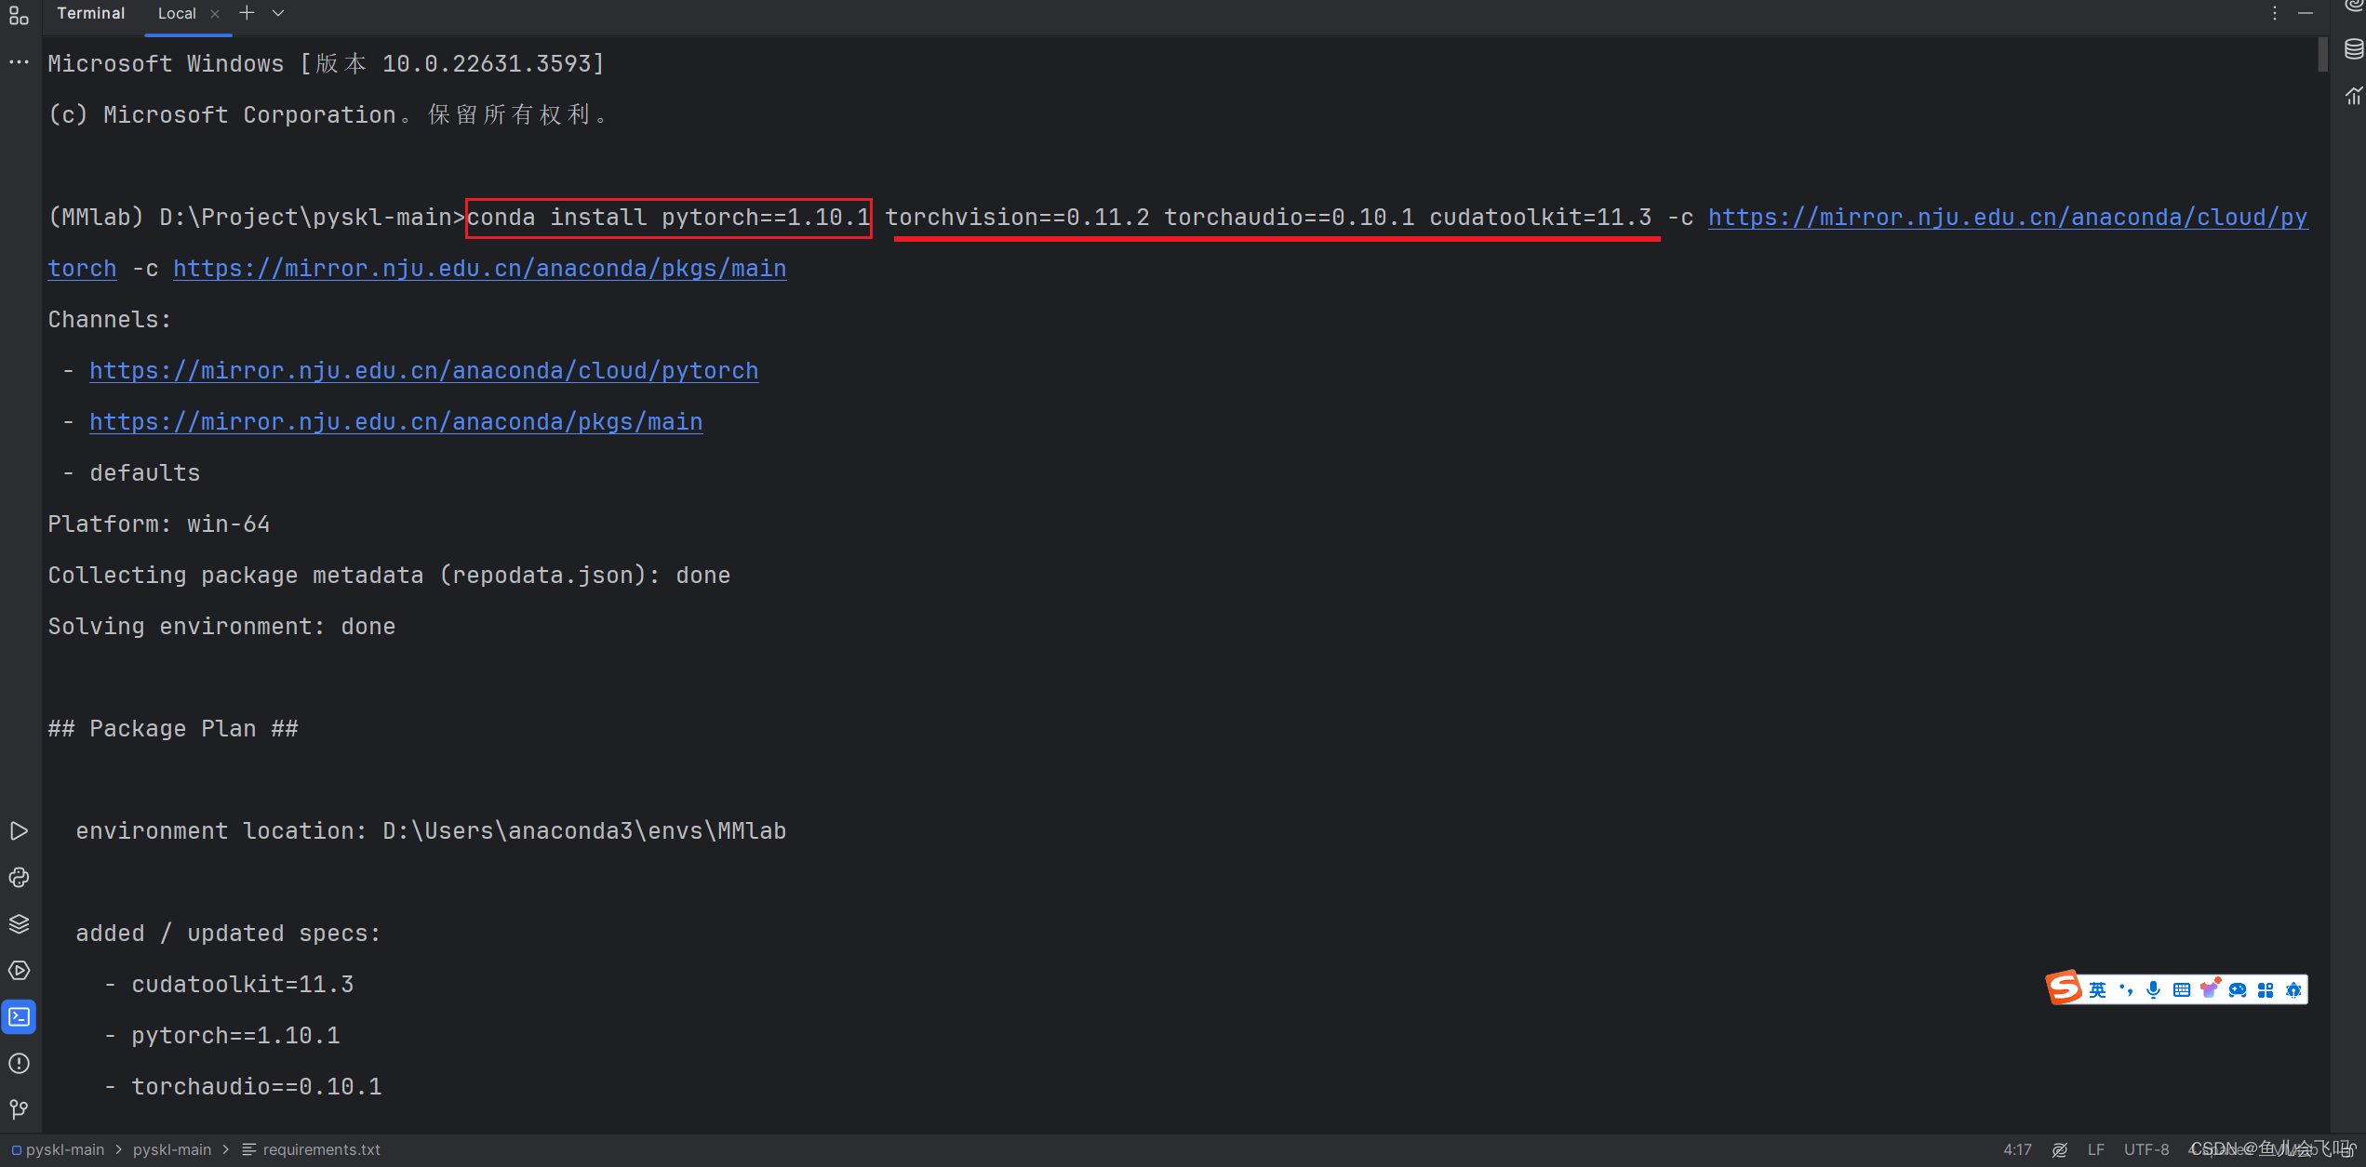This screenshot has height=1167, width=2366.
Task: Enable voice input on the Sogou toolbar
Action: (x=2151, y=988)
